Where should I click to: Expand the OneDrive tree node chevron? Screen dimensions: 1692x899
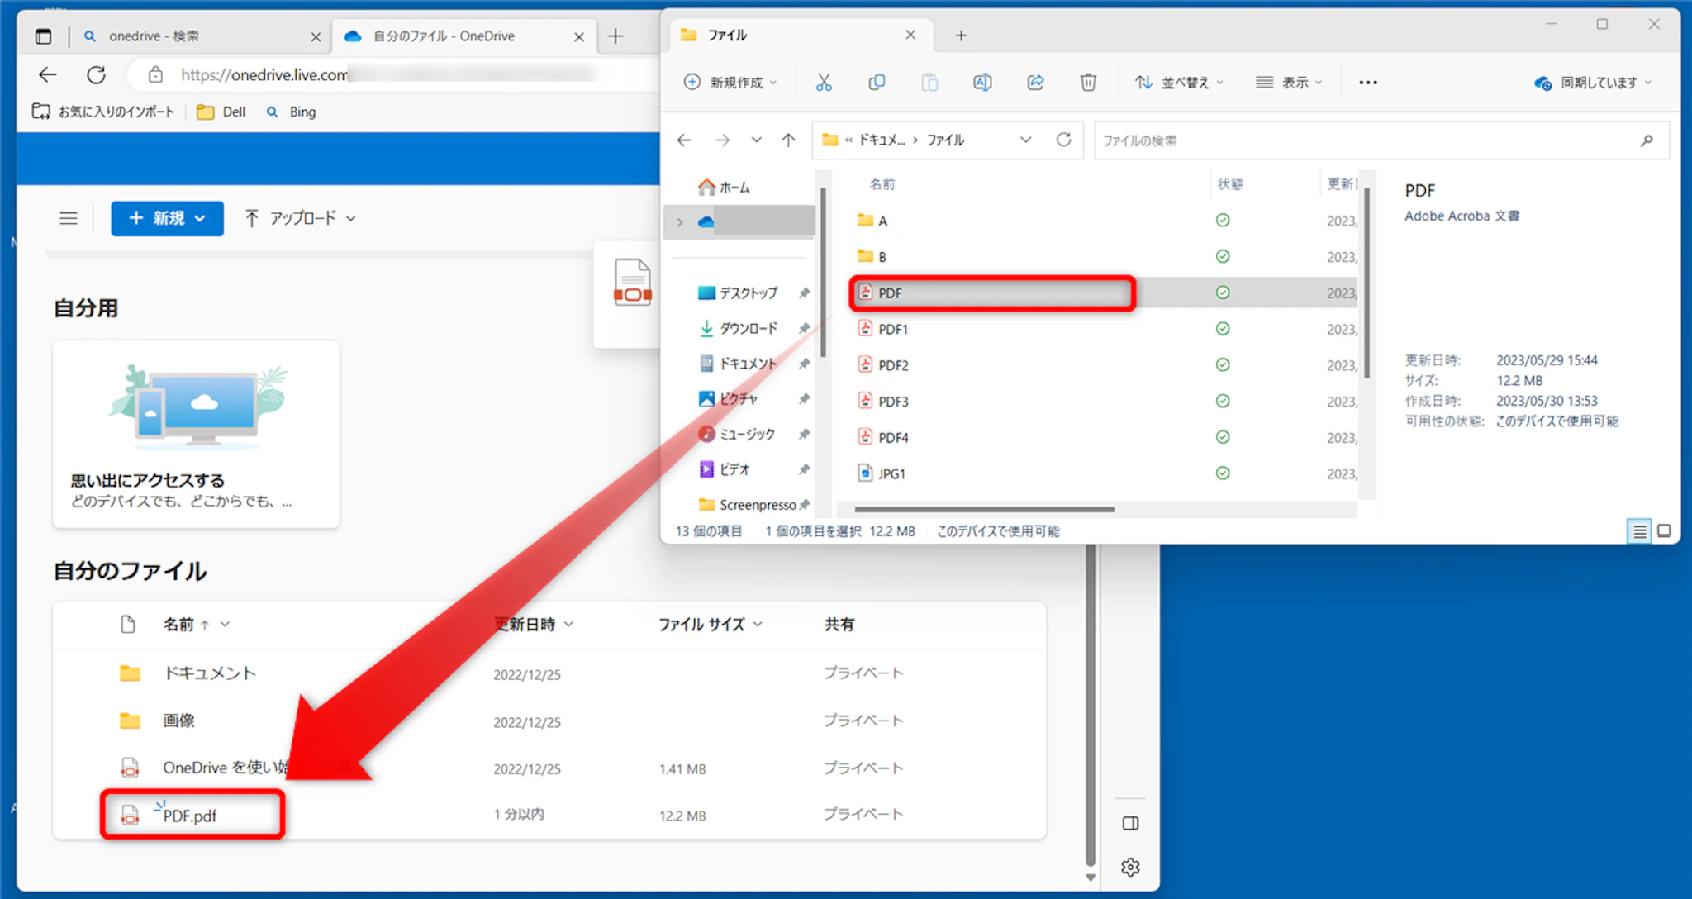coord(680,222)
